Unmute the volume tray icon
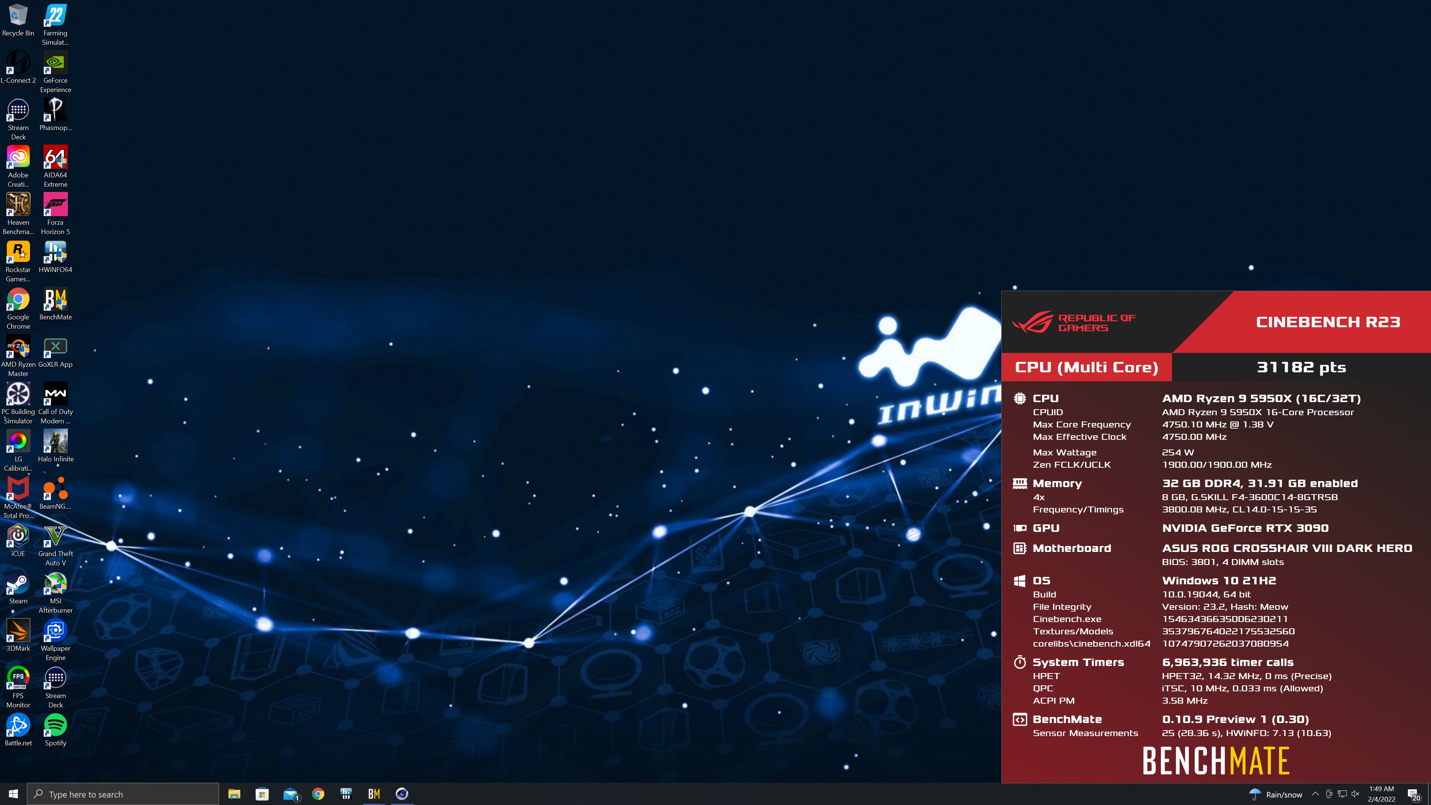Viewport: 1431px width, 805px height. 1355,794
